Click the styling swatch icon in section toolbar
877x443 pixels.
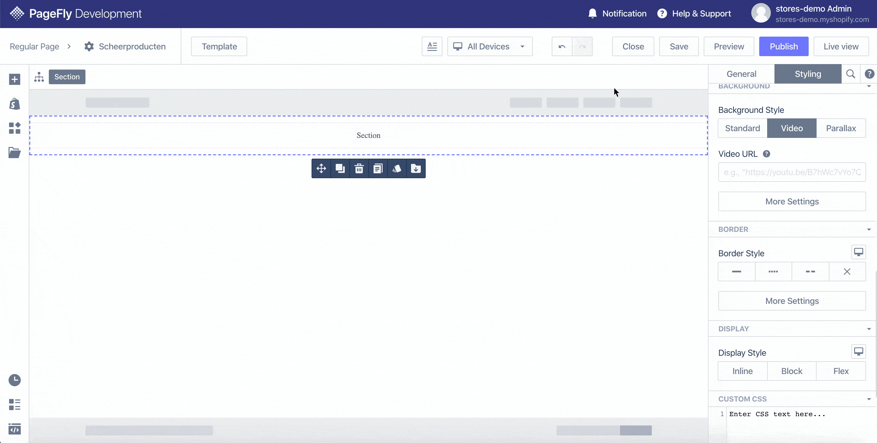[397, 168]
